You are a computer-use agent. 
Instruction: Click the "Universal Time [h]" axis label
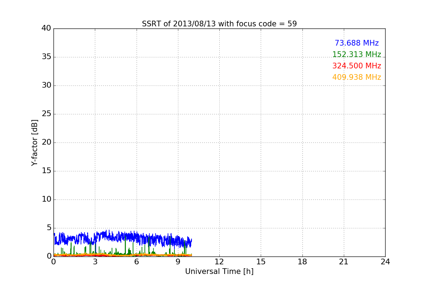[x=219, y=271]
